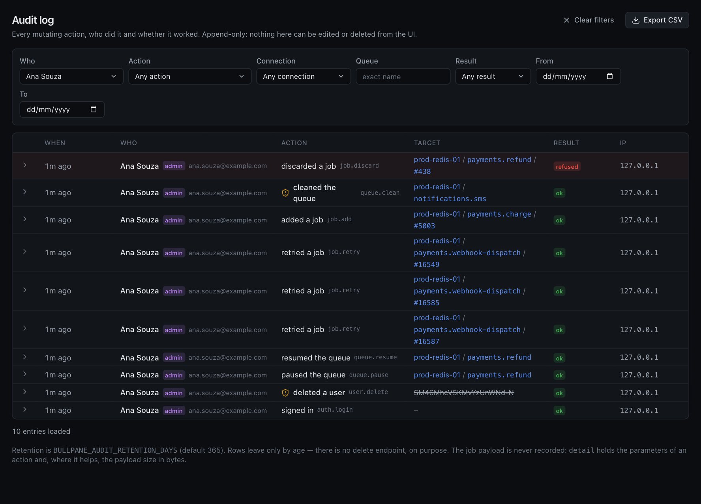Click the email in the signed in row
701x504 pixels.
point(228,411)
